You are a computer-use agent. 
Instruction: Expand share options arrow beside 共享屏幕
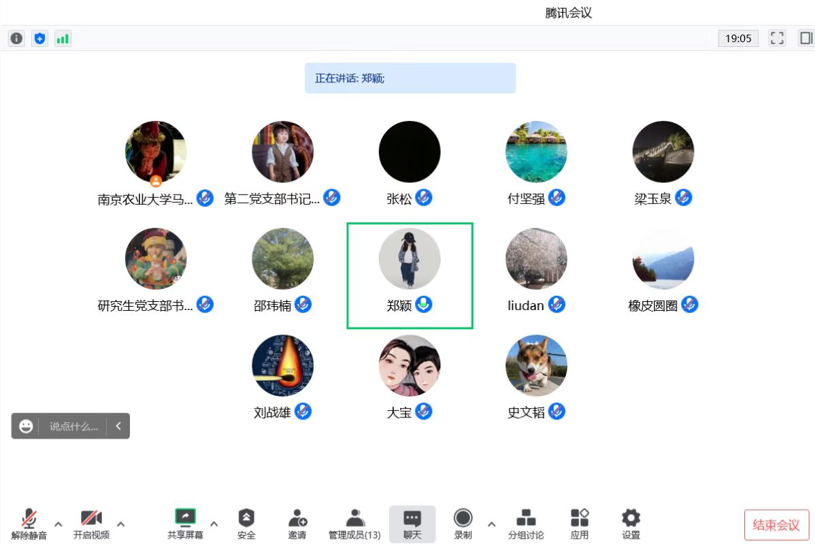click(214, 524)
